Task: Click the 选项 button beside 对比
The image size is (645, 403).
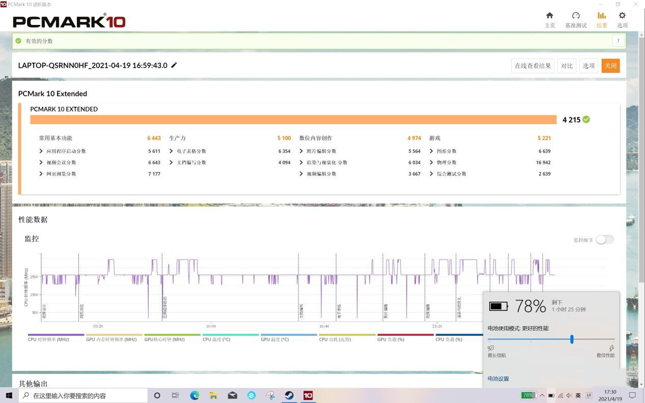Action: point(588,66)
